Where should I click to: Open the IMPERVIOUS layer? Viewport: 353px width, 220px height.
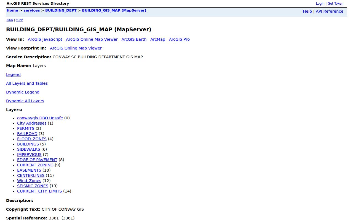click(29, 155)
